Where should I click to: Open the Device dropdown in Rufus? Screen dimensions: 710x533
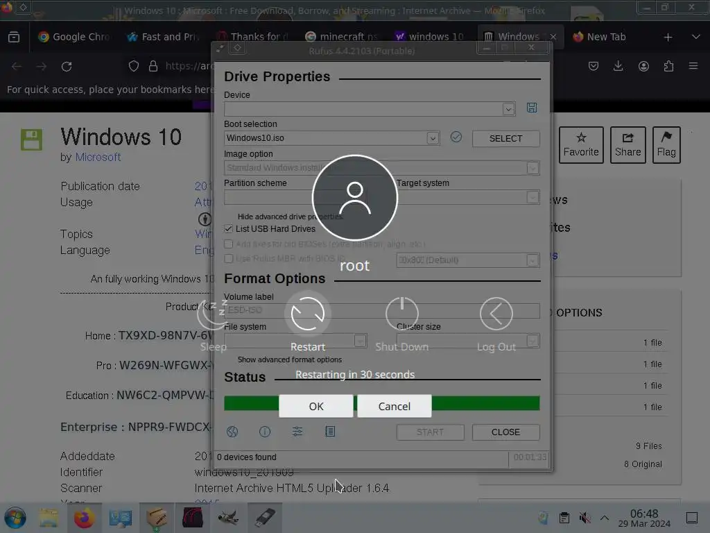click(508, 109)
